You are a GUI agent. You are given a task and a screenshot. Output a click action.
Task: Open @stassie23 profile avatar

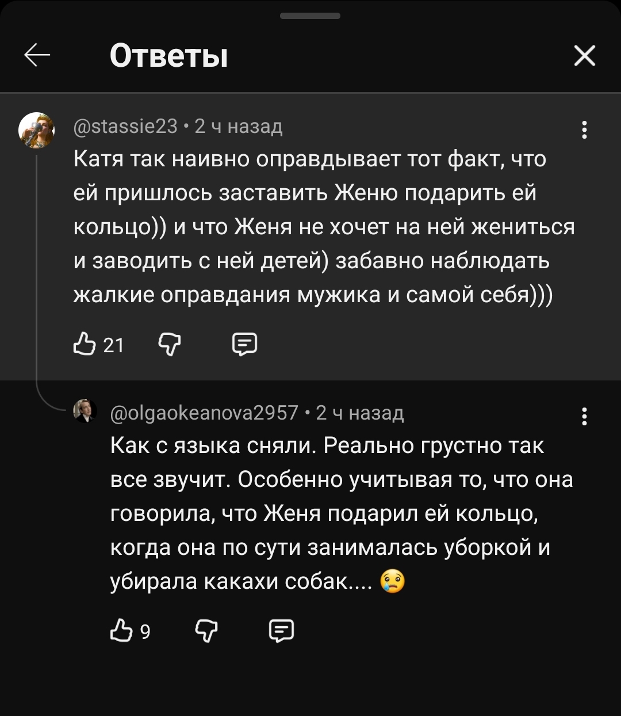click(37, 130)
